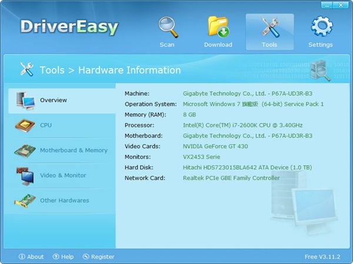This screenshot has height=264, width=353.
Task: Click the Monitors: label
Action: (x=138, y=157)
